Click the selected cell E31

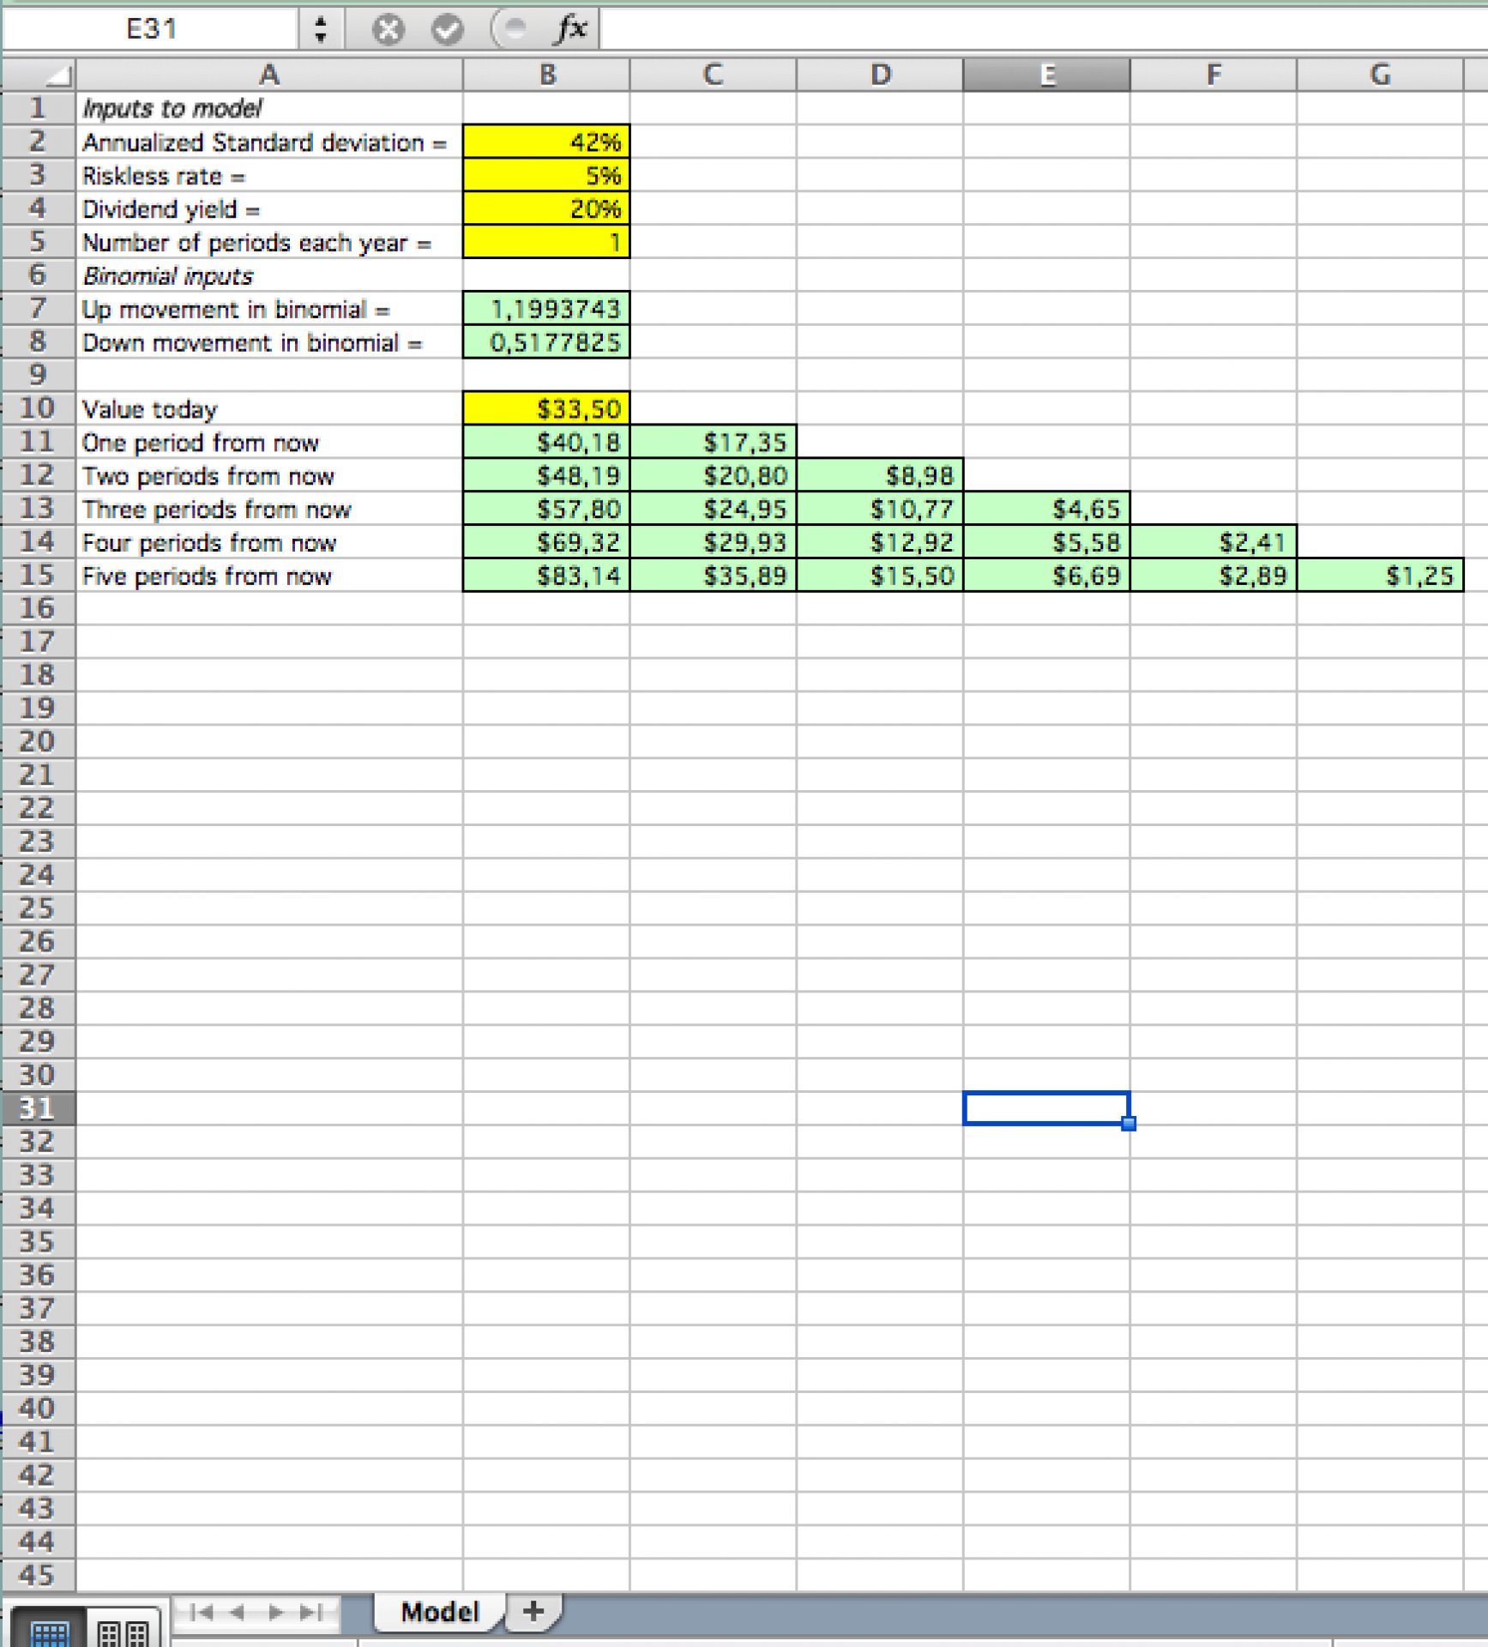pyautogui.click(x=1046, y=1108)
